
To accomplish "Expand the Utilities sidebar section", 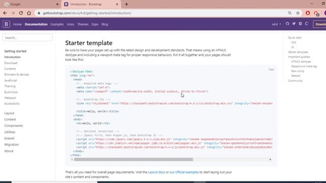I will [x=10, y=132].
